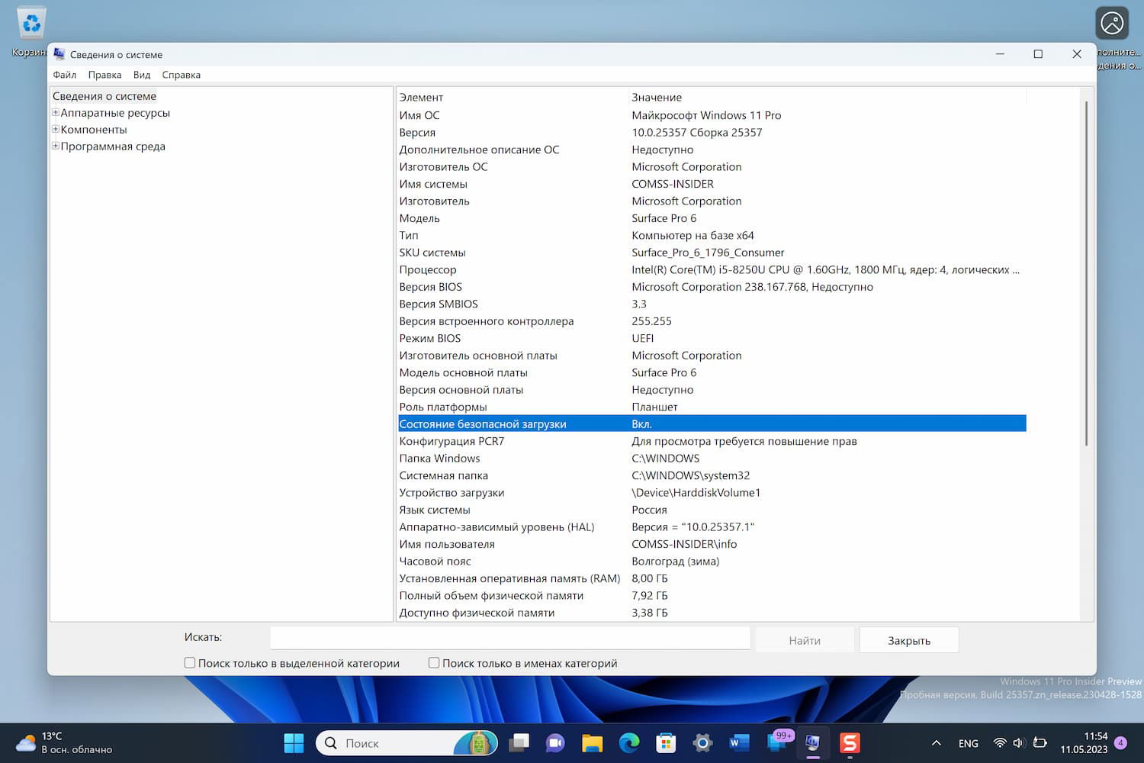This screenshot has height=763, width=1144.
Task: Select the Имя системы row
Action: pyautogui.click(x=712, y=184)
